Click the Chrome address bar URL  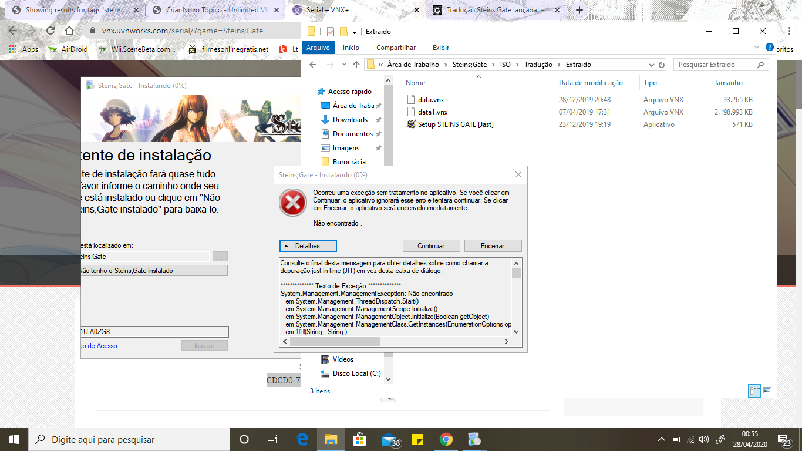coord(182,31)
